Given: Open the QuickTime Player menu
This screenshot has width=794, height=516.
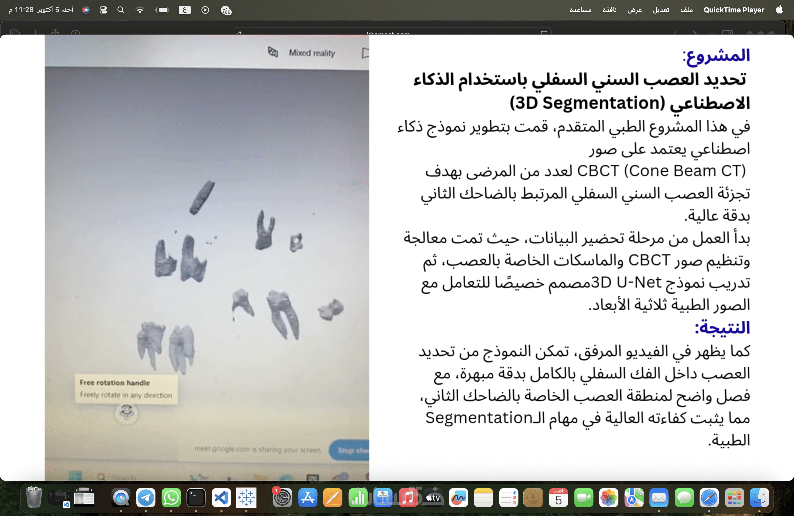Looking at the screenshot, I should click(x=734, y=10).
